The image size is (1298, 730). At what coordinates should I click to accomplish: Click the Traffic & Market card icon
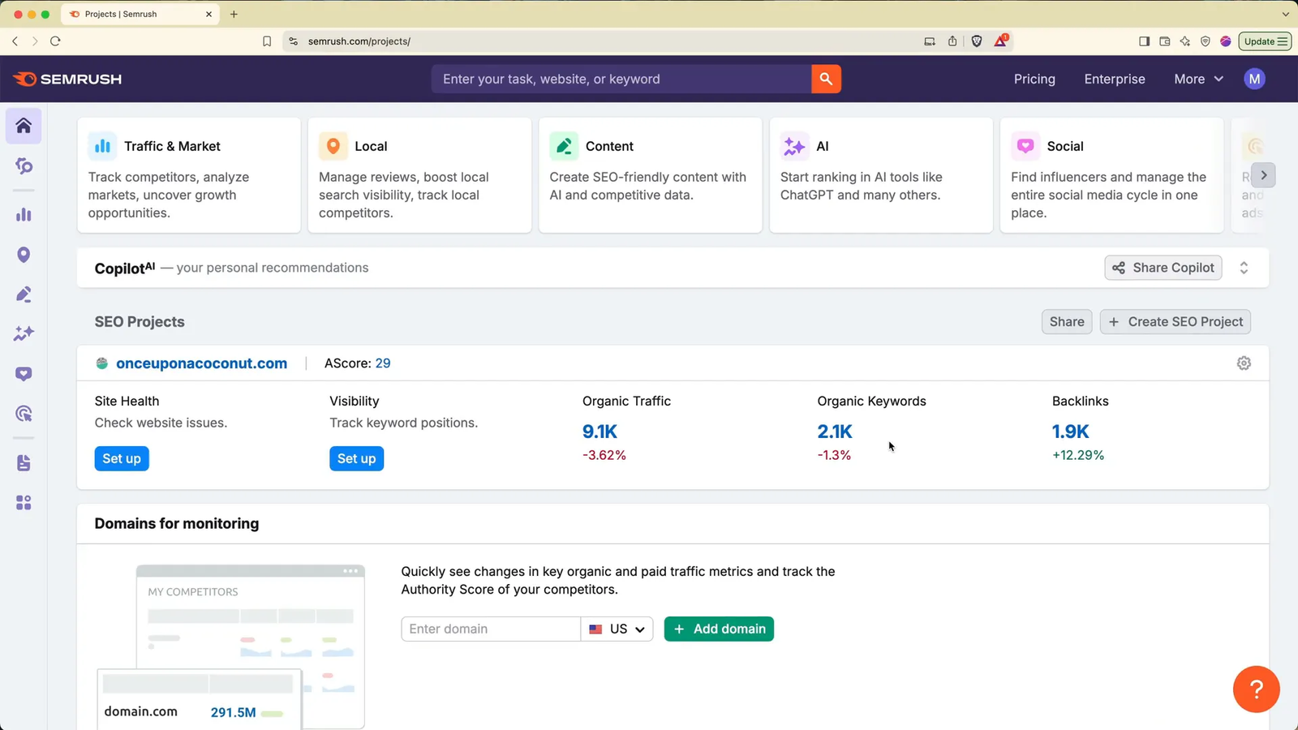coord(102,146)
